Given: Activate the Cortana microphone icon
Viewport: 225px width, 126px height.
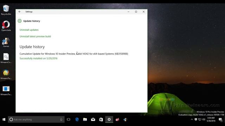Looking at the screenshot, I should (61, 119).
